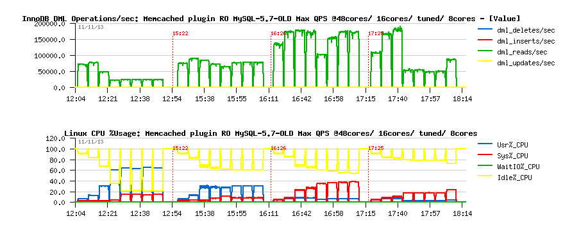Click the Usr%_CPU legend label
The width and height of the screenshot is (572, 232).
coord(512,145)
